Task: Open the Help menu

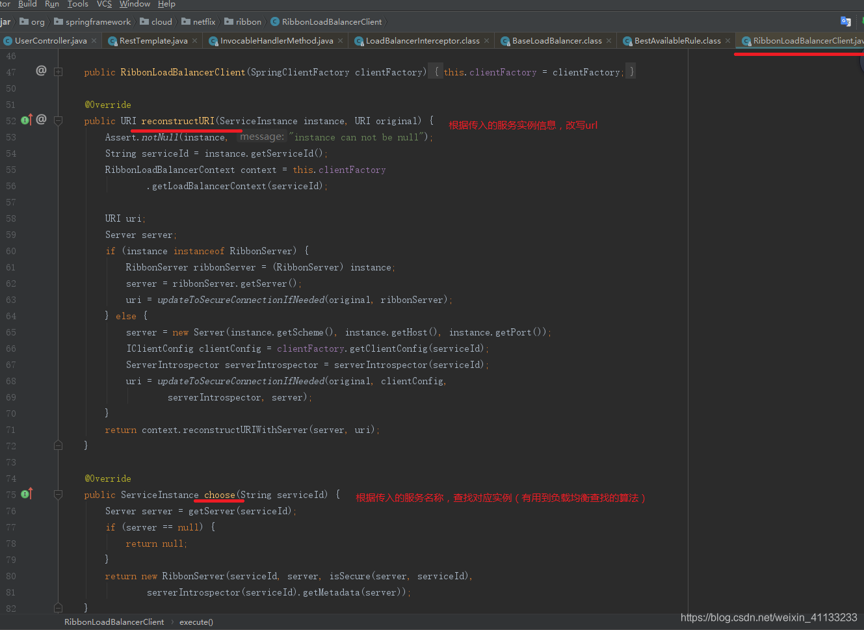Action: click(166, 4)
